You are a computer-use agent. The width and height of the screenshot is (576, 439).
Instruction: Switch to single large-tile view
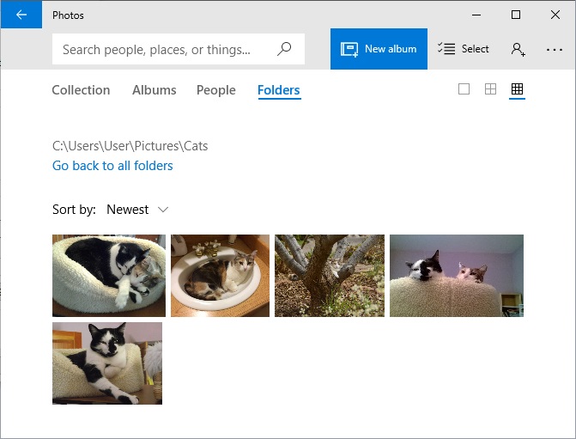(x=464, y=89)
